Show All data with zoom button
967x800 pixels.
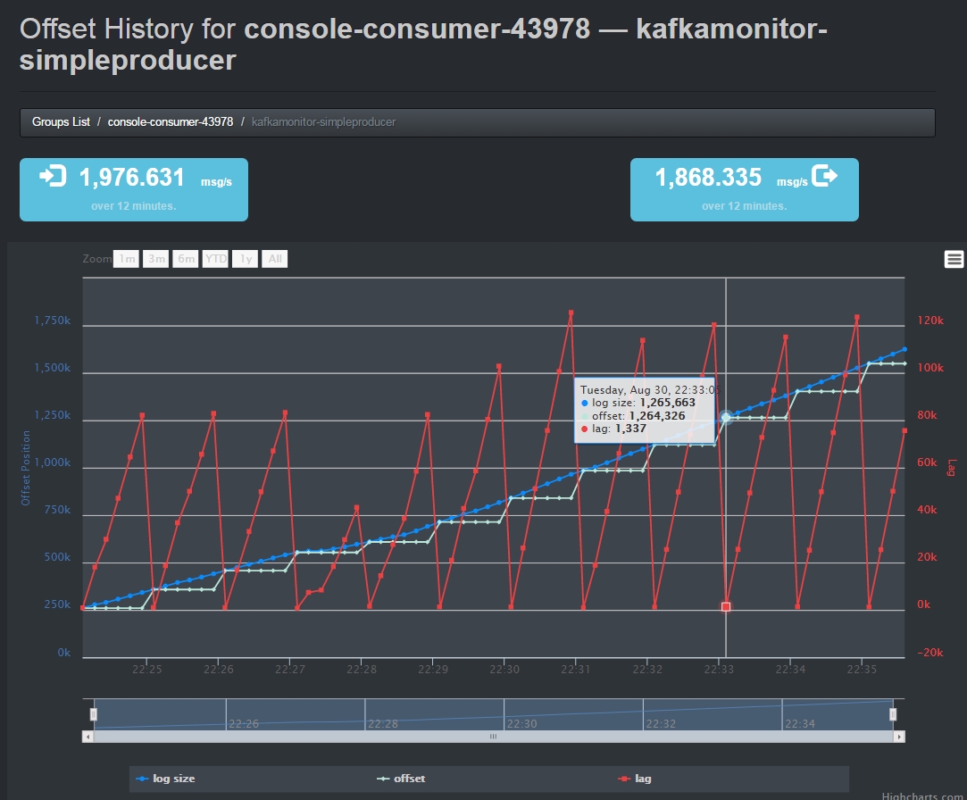tap(274, 259)
